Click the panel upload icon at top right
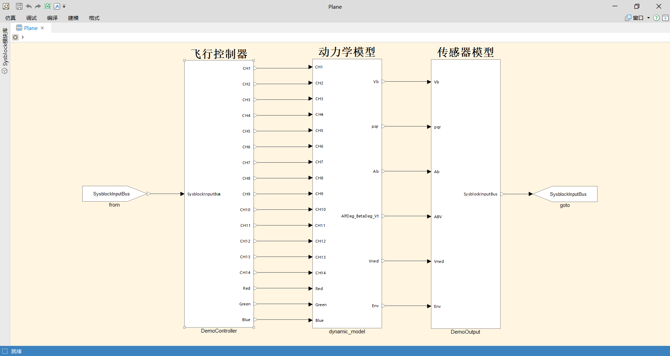 click(x=666, y=18)
